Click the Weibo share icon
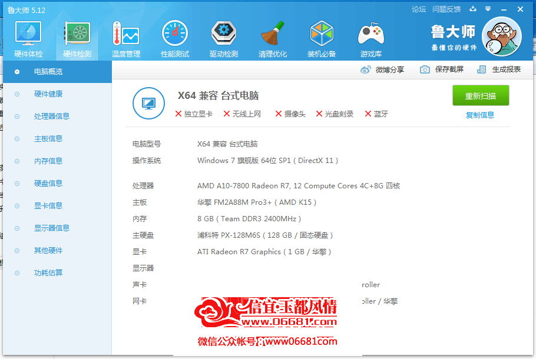The height and width of the screenshot is (359, 536). point(365,69)
